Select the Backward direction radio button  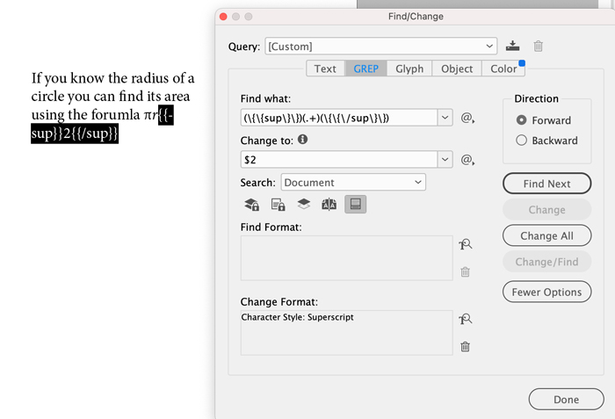[x=522, y=141]
